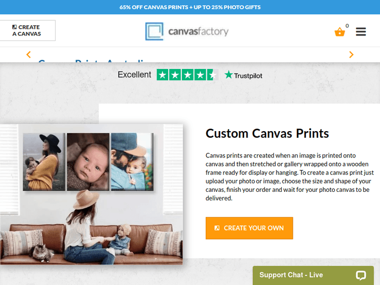Click the 65% off canvas prints banner
Viewport: 380px width, 285px height.
tap(190, 7)
